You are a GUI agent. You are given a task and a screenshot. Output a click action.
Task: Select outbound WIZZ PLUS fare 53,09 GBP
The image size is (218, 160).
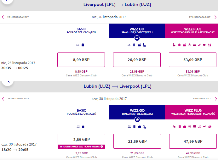click(x=192, y=60)
